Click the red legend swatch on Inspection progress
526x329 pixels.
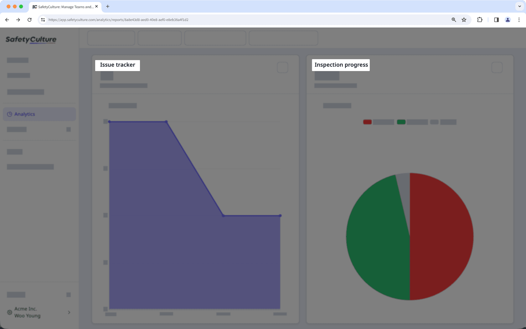pyautogui.click(x=367, y=122)
